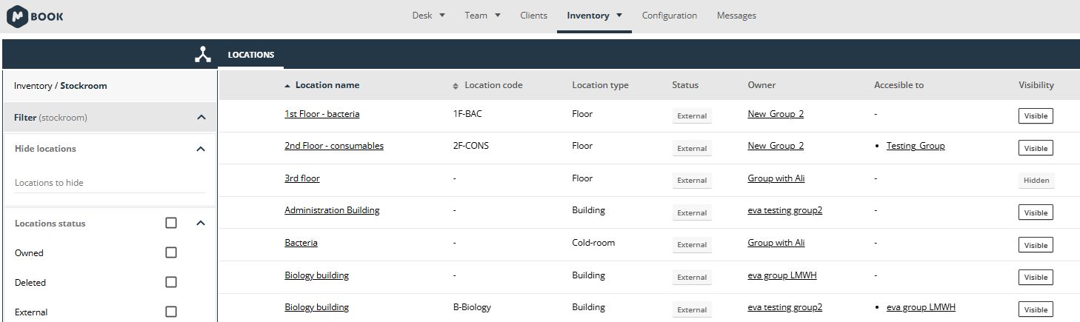Open owner eva testing group2 of Administration Building
The image size is (1080, 322).
tap(785, 210)
